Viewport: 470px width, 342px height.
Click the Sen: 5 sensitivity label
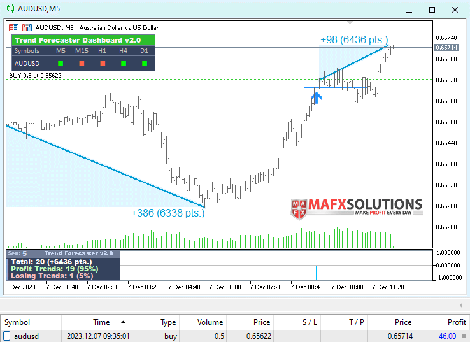point(17,253)
